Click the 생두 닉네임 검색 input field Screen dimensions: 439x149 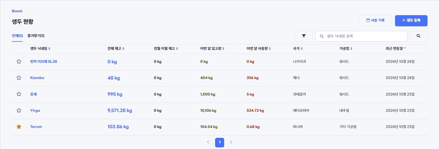[x=364, y=36]
